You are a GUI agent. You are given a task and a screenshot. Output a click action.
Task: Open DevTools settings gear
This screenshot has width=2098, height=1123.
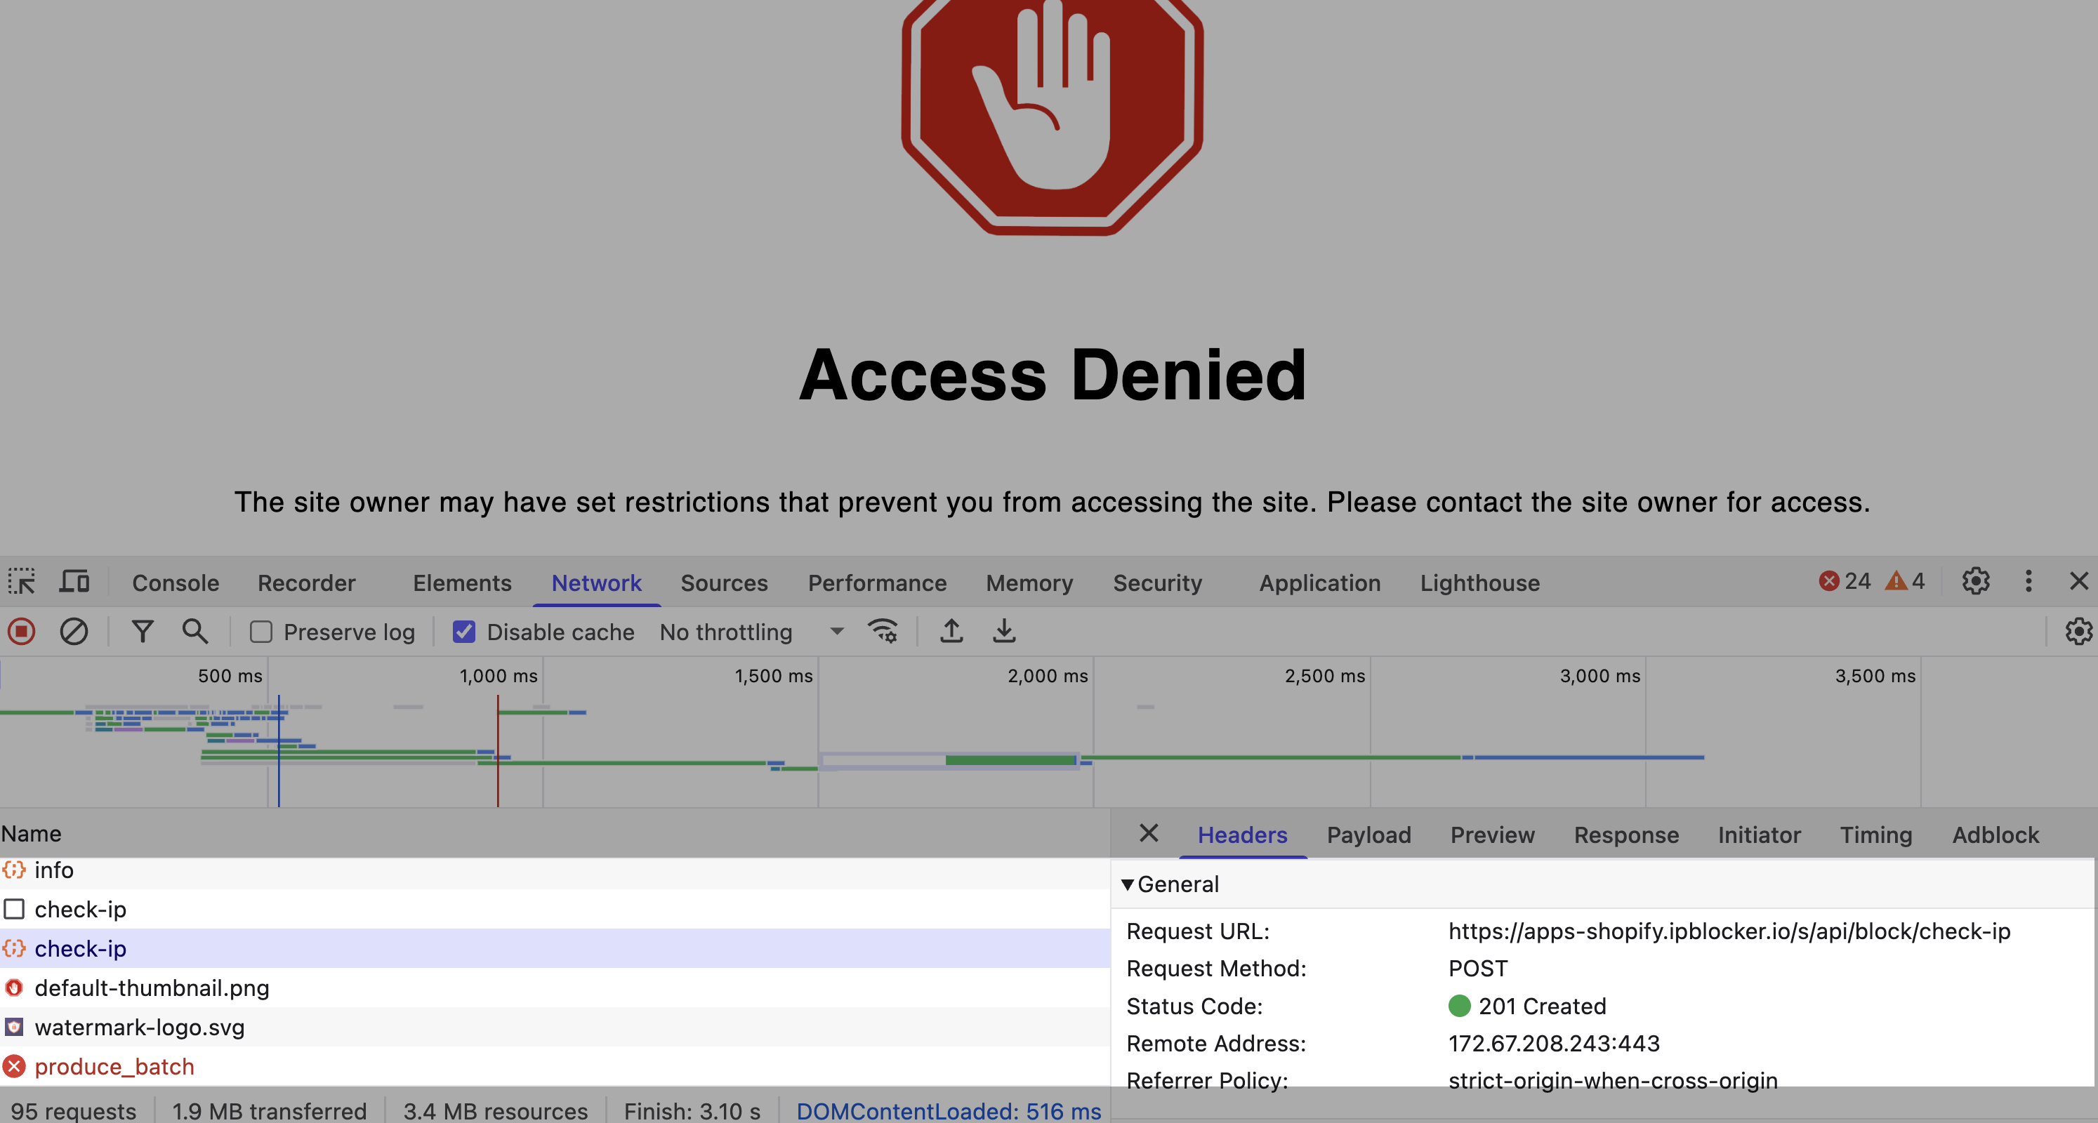point(1975,581)
